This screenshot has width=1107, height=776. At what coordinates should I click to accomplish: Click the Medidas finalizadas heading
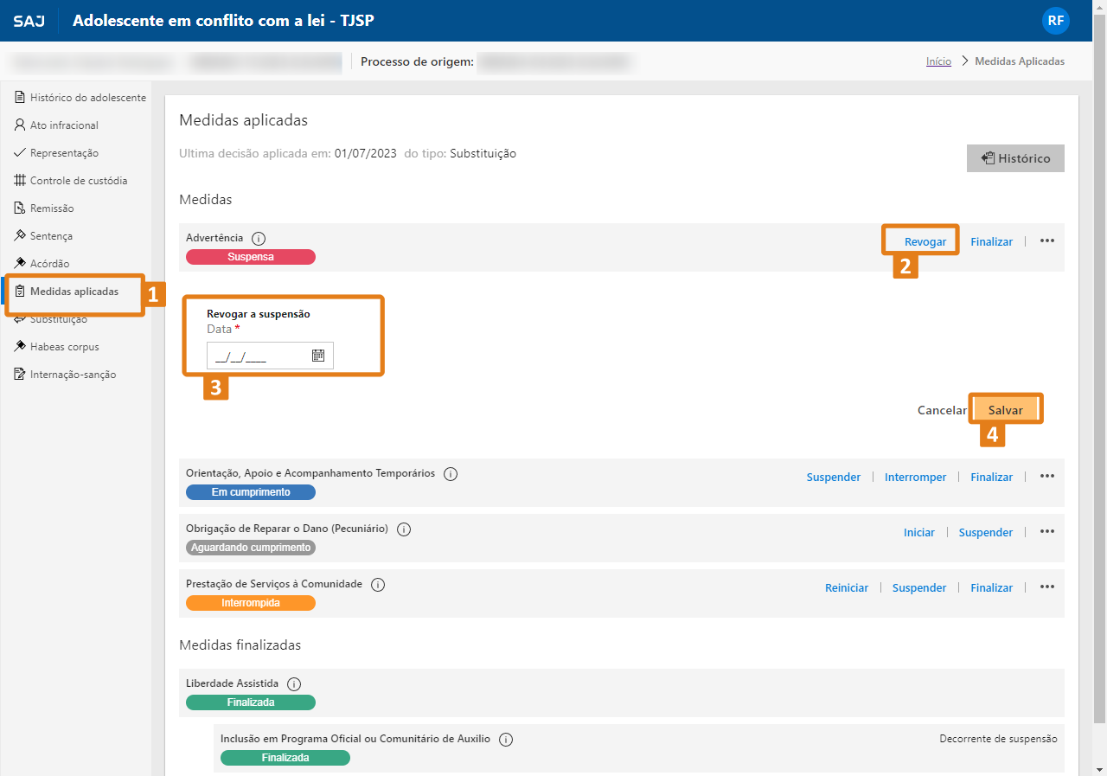pos(240,645)
